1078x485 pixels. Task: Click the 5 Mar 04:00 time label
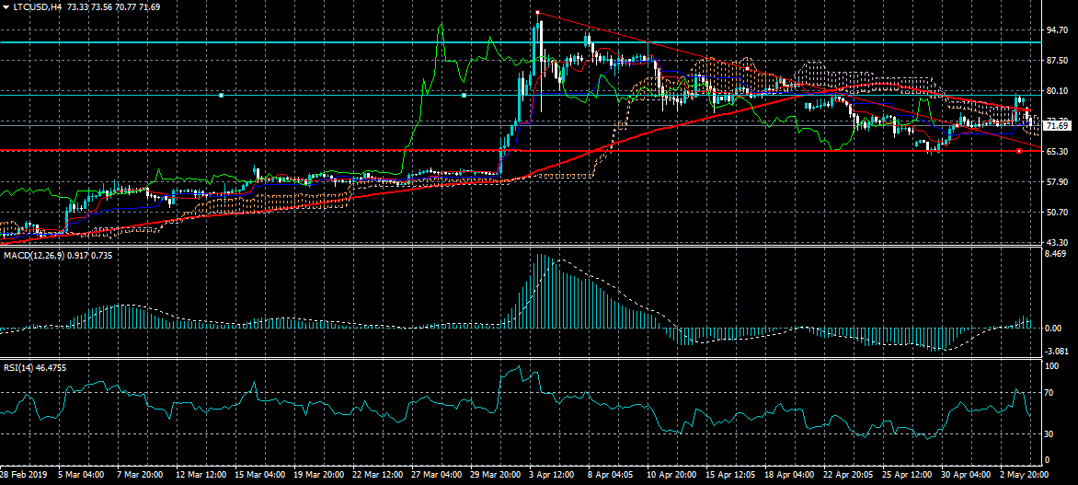(x=81, y=476)
